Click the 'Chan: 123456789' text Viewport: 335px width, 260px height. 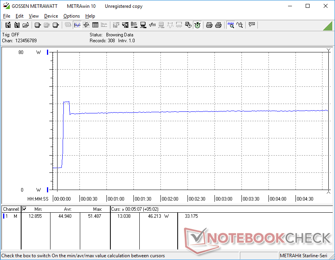pyautogui.click(x=20, y=41)
